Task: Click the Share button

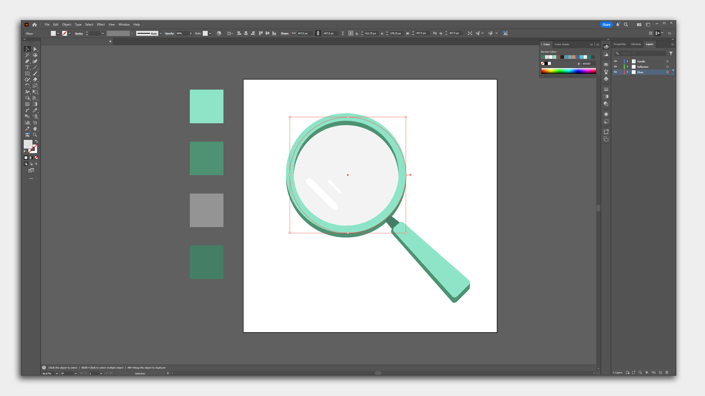Action: coord(606,25)
